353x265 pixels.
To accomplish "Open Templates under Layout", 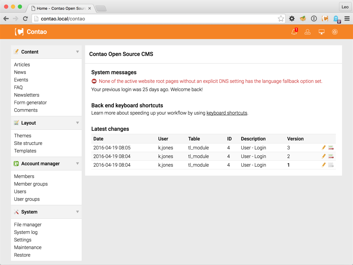I will (25, 151).
